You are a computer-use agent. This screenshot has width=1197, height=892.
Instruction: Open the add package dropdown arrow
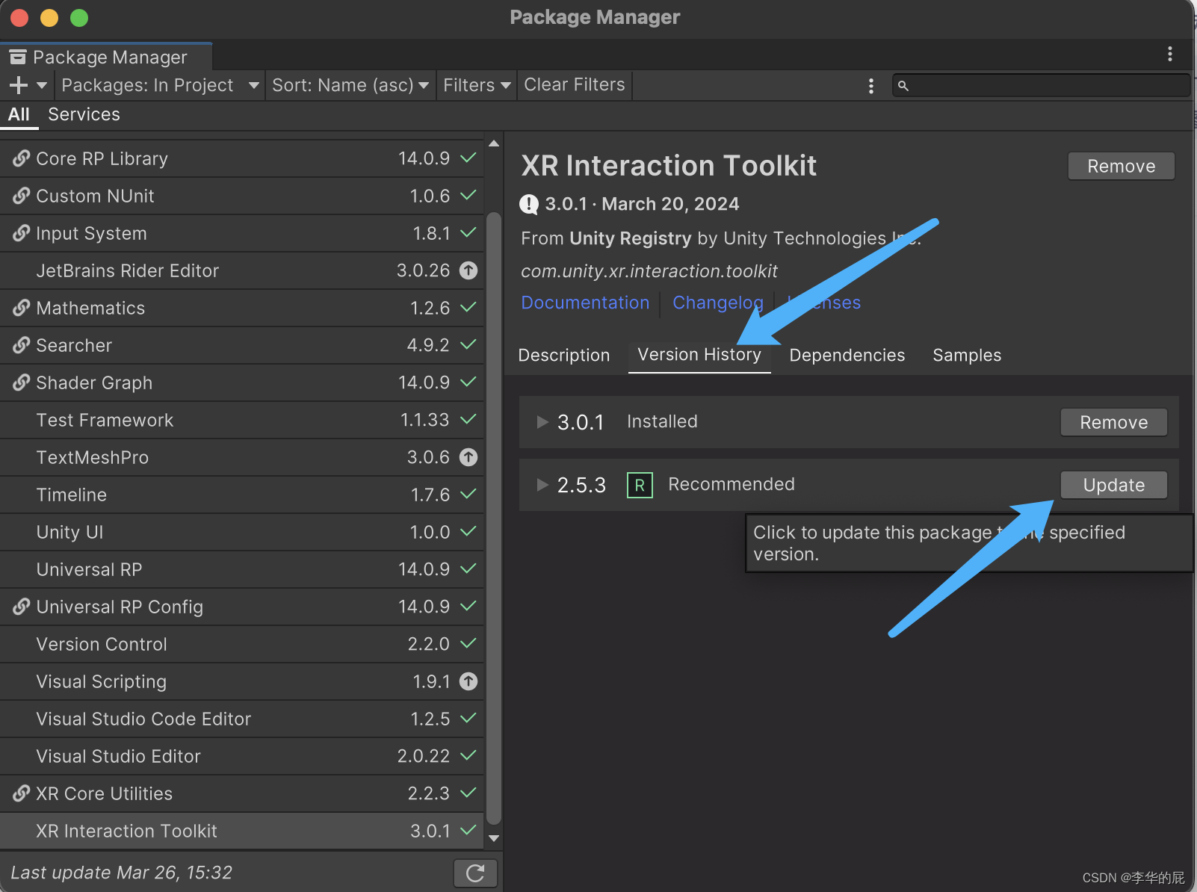[x=42, y=85]
